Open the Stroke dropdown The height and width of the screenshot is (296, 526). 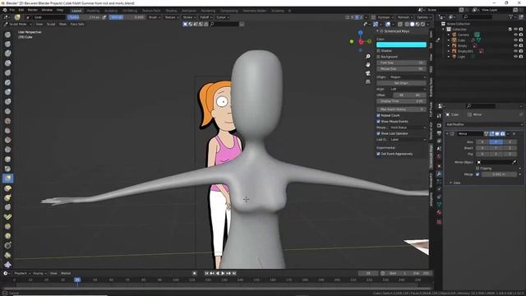click(x=189, y=17)
